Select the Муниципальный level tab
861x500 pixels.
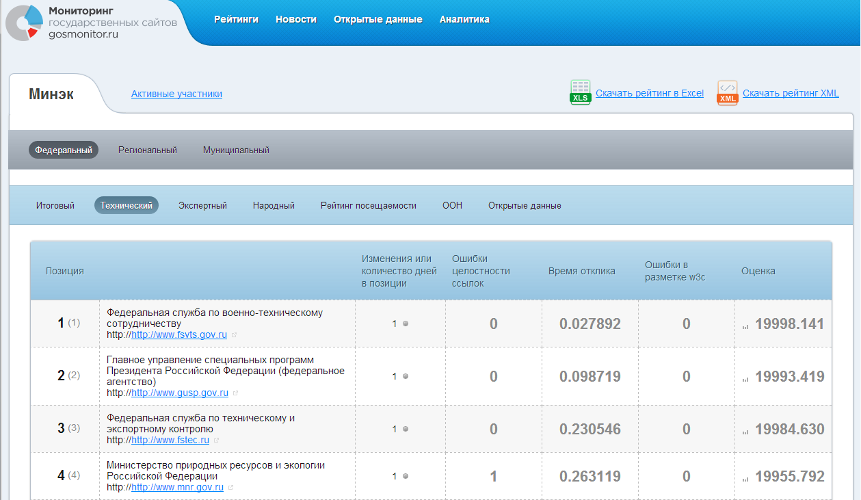pos(236,150)
